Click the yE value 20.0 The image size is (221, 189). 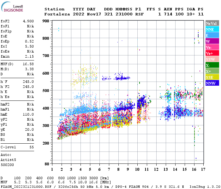pyautogui.click(x=29, y=129)
